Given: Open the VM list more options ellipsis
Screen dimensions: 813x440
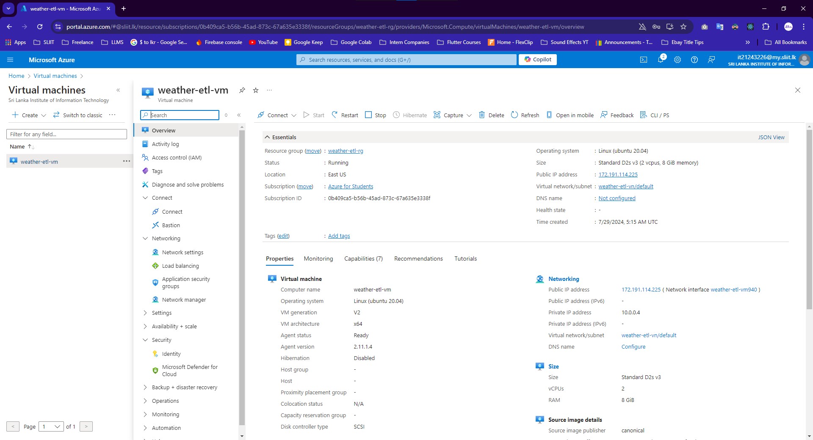Looking at the screenshot, I should pyautogui.click(x=112, y=115).
